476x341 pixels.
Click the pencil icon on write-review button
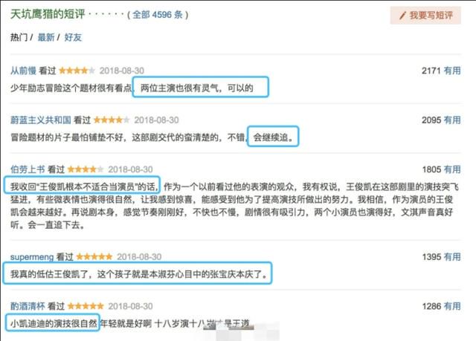(x=402, y=16)
